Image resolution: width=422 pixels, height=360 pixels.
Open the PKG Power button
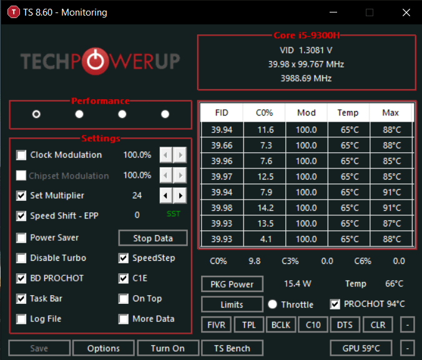pos(232,284)
